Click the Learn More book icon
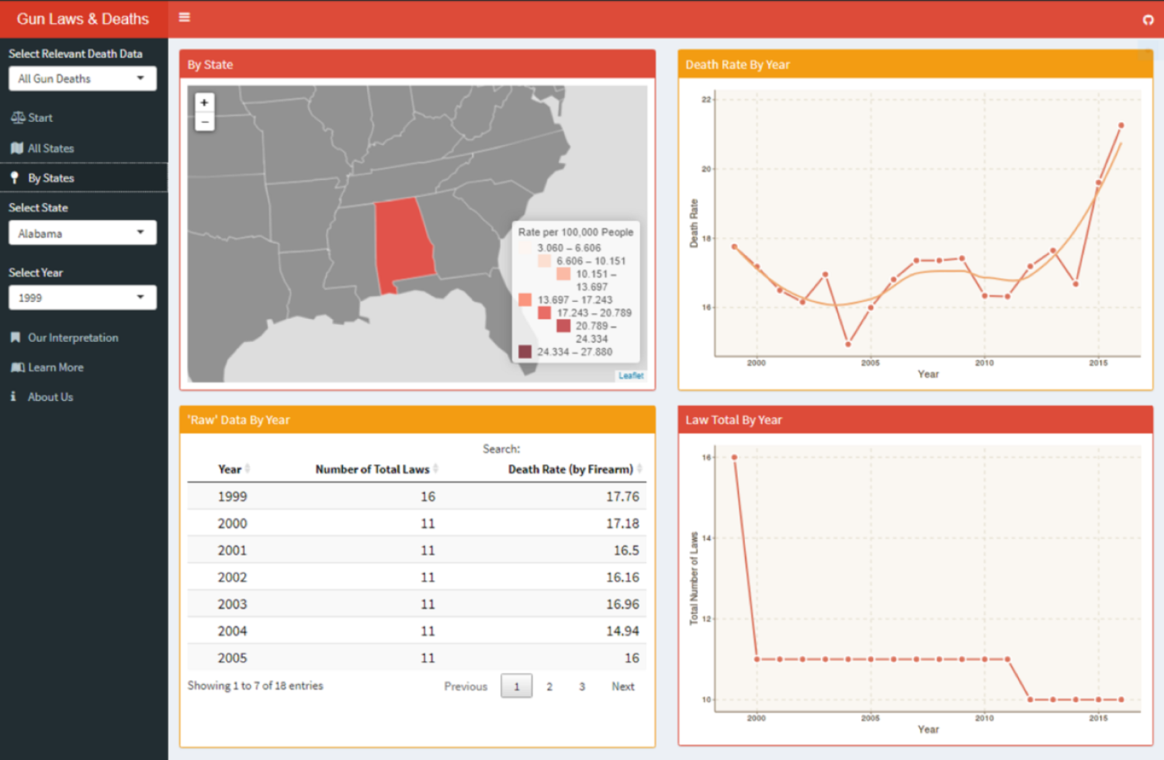The width and height of the screenshot is (1164, 760). click(17, 367)
